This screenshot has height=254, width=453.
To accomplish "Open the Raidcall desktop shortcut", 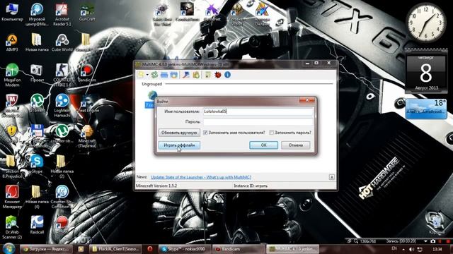I will coord(37,225).
